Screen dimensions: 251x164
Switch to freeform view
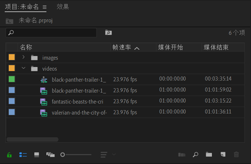coord(50,155)
